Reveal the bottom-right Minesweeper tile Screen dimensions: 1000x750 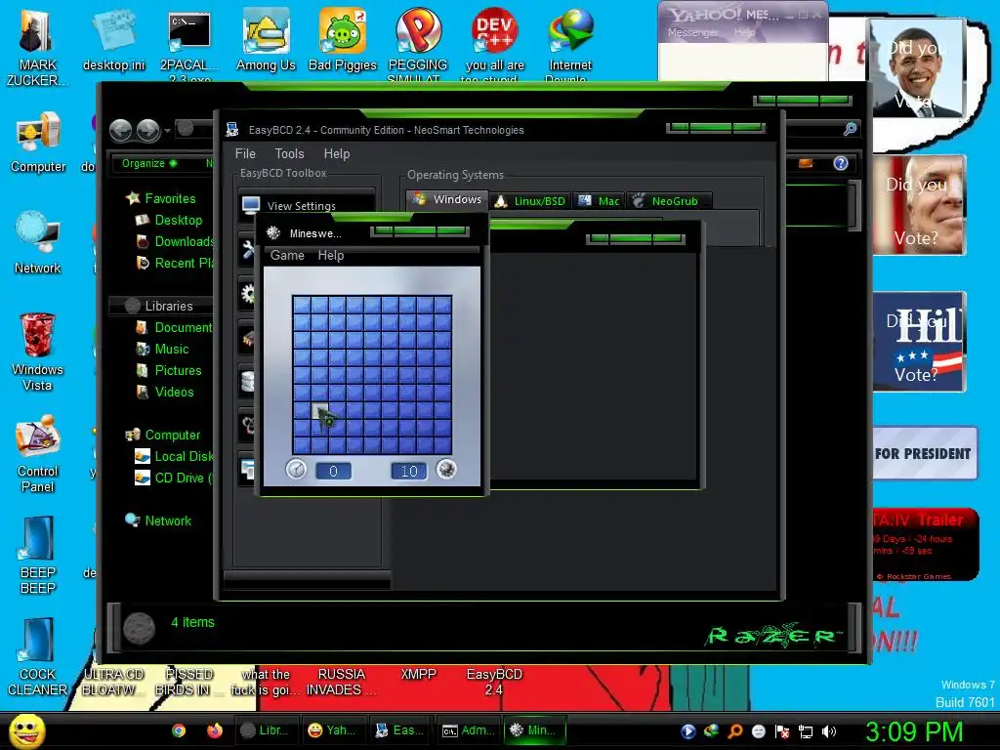[442, 445]
